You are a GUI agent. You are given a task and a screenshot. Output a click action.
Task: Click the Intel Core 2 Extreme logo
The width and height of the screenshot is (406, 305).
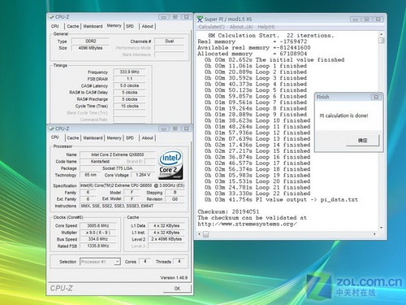click(171, 165)
